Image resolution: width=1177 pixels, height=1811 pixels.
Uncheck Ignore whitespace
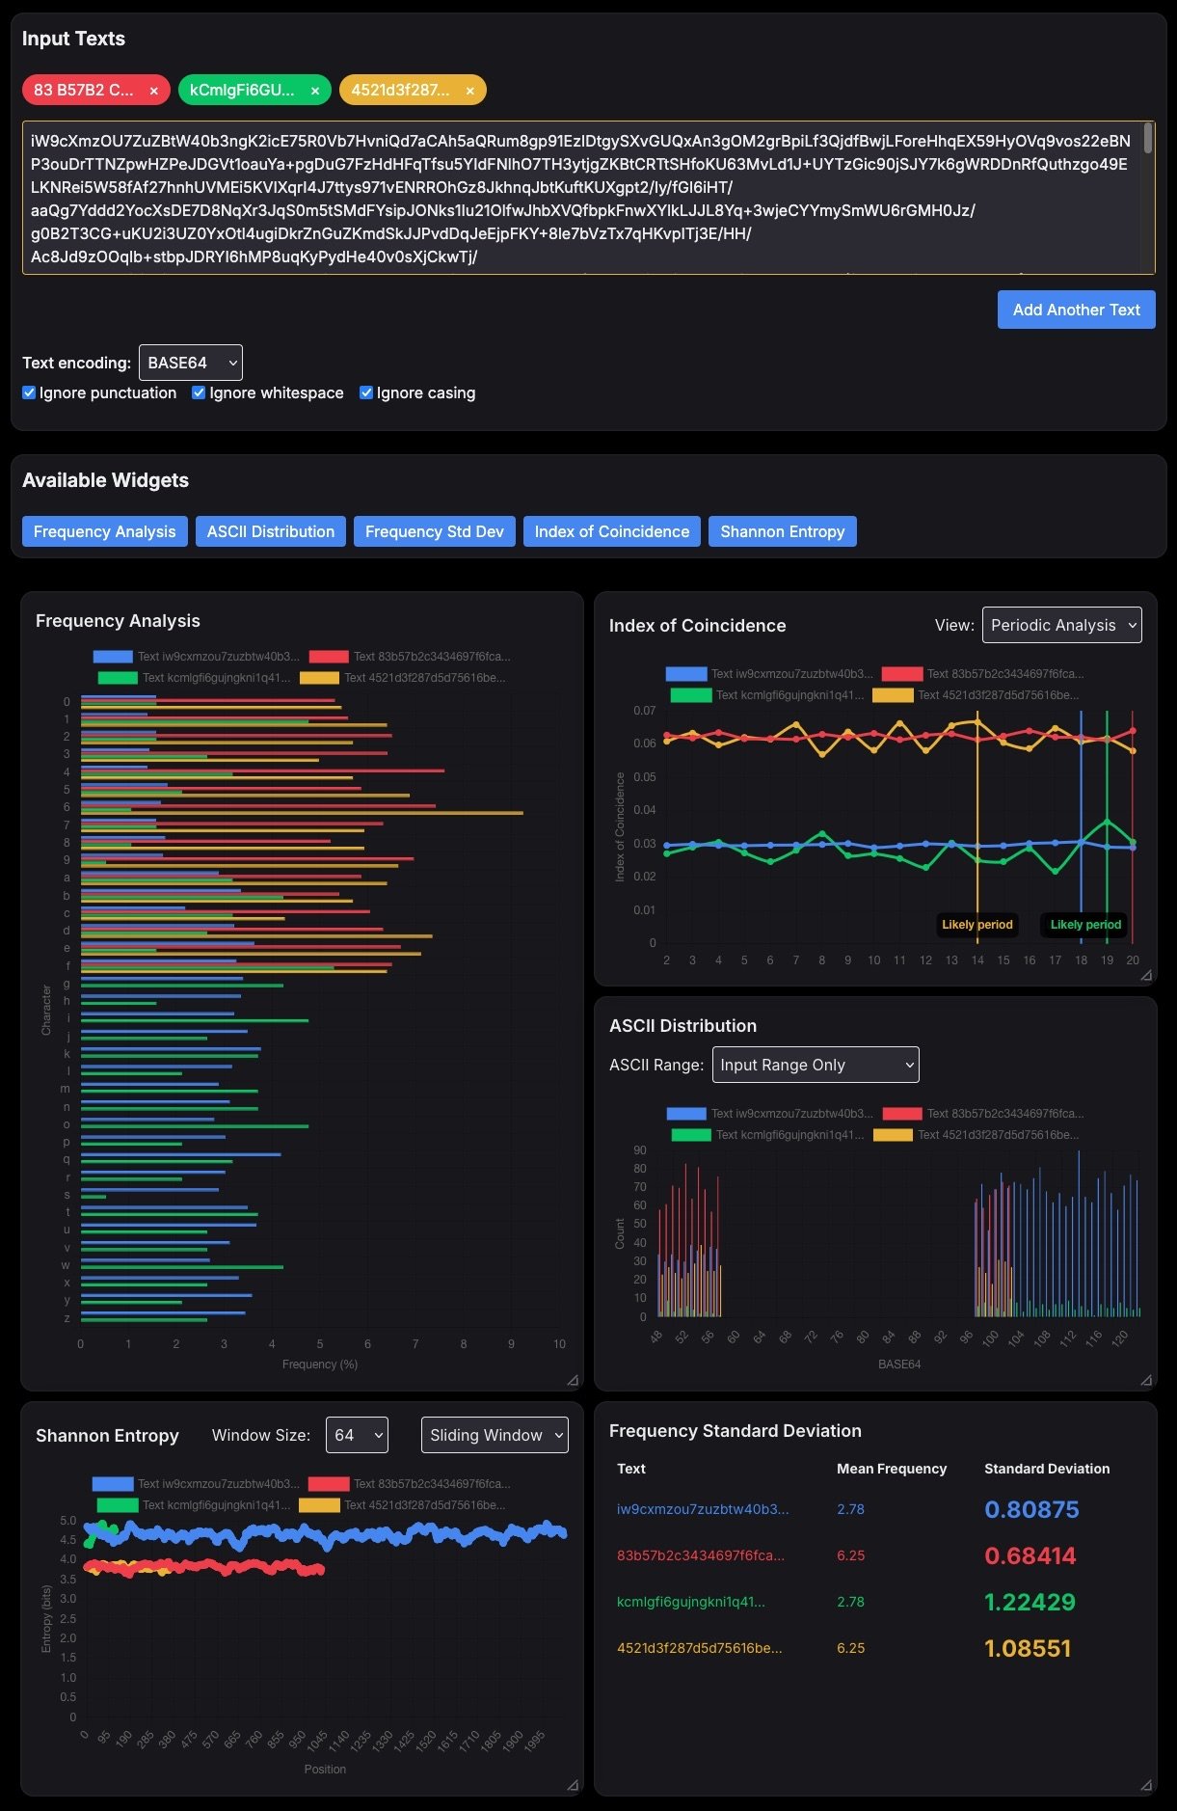pyautogui.click(x=199, y=392)
